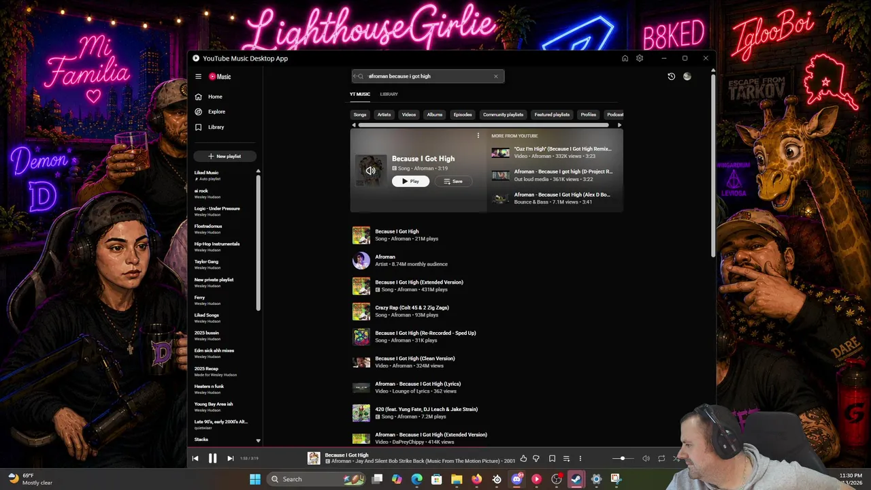Adjust the player volume slider
The image size is (871, 490).
click(623, 459)
